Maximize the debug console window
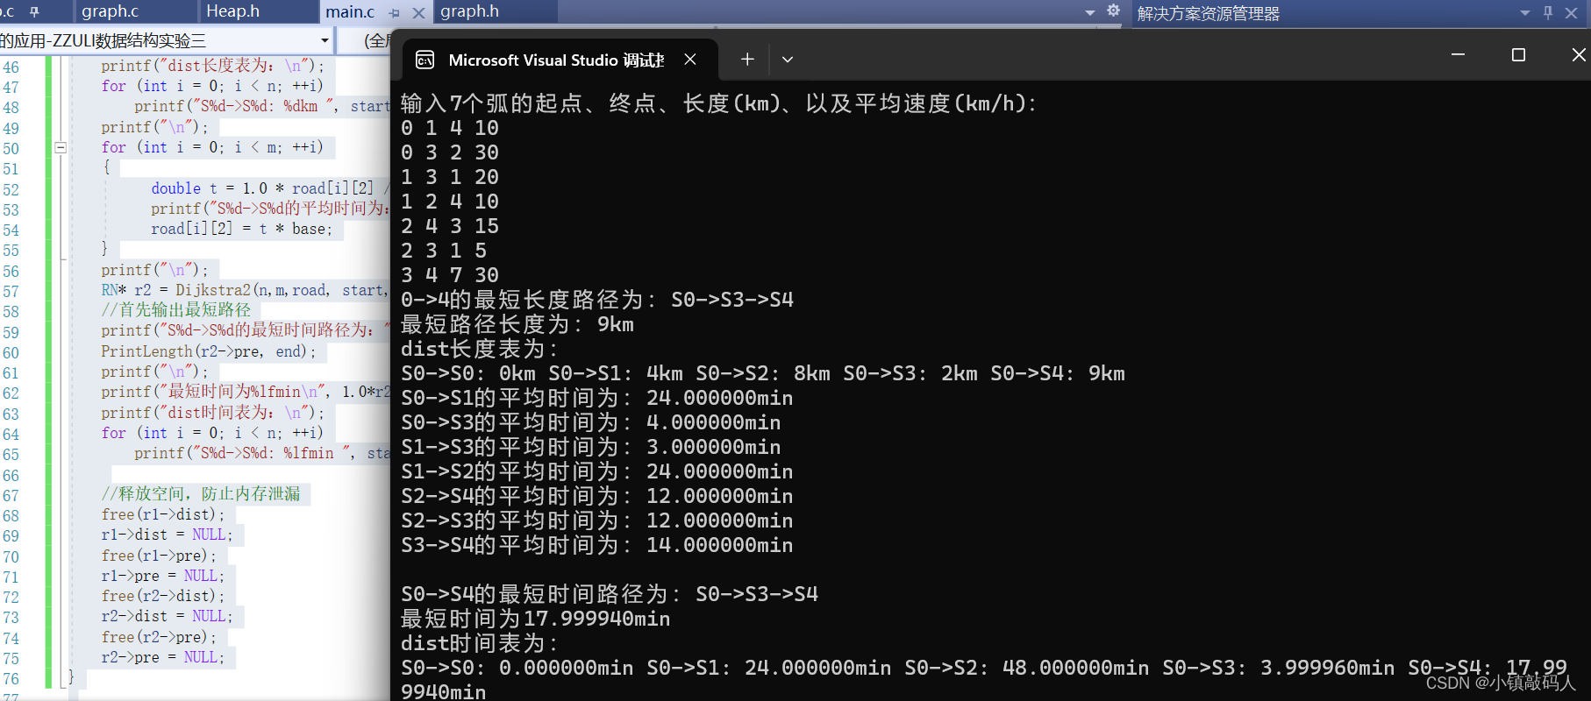Viewport: 1591px width, 701px height. point(1518,54)
